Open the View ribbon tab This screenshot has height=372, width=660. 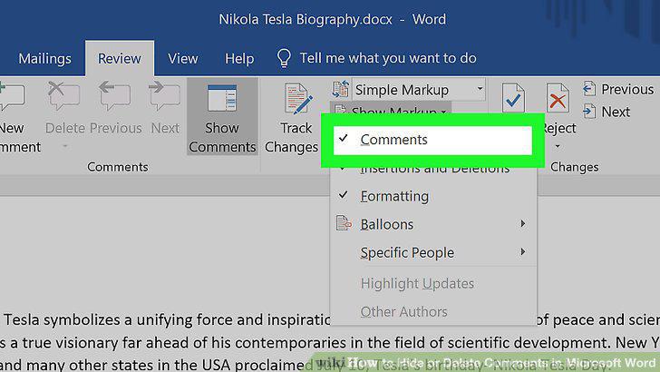point(183,59)
